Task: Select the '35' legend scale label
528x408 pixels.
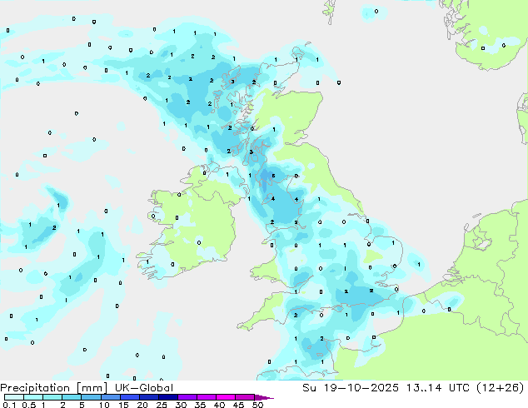Action: [x=200, y=405]
